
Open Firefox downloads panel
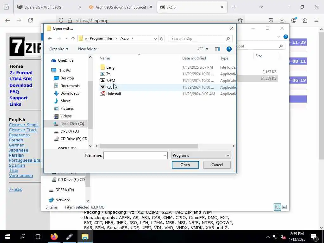[x=282, y=20]
